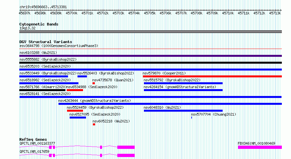Image resolution: width=291 pixels, height=159 pixels.
Task: Click the FBXO46 NM_001080469 gene block
Action: point(260,147)
